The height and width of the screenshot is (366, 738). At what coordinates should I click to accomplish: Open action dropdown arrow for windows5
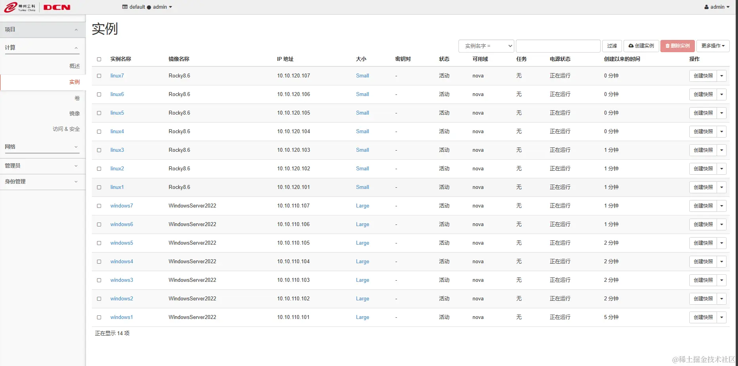click(x=722, y=243)
